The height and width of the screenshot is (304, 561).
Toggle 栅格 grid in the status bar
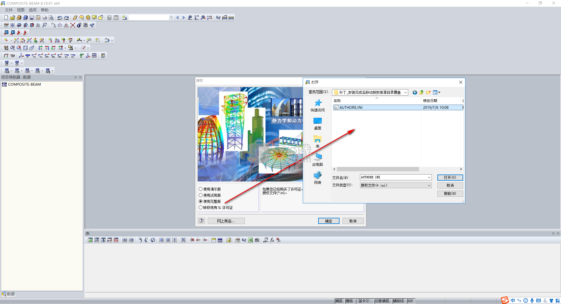[349, 301]
